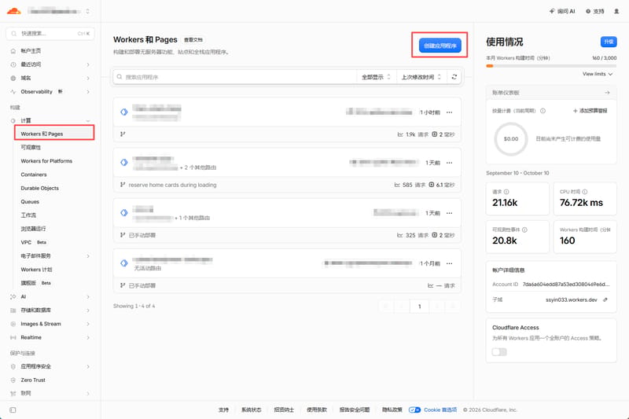Screen dimensions: 629x419
Task: Edit the ssyin033.workers.dev subdomain
Action: (605, 300)
